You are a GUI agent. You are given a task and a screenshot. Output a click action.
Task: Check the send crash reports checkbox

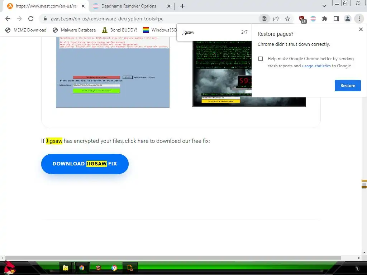261,59
